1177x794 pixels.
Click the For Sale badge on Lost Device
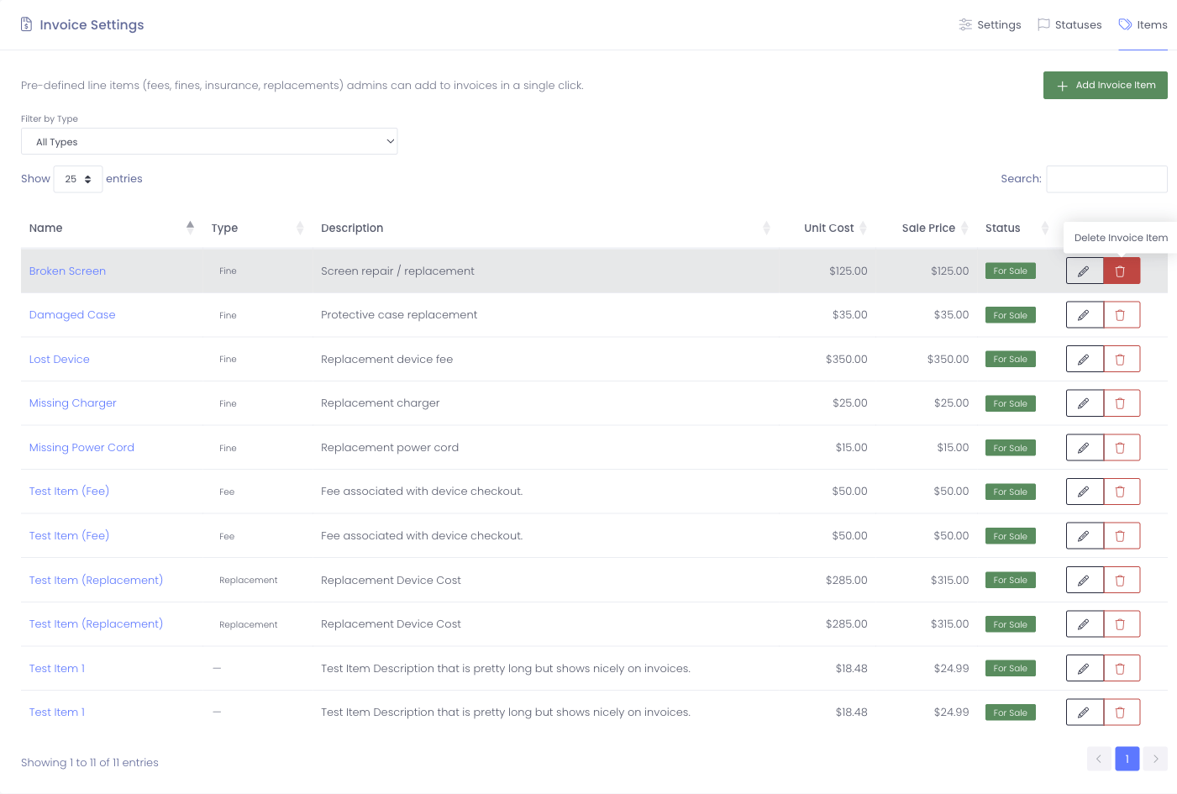point(1011,359)
